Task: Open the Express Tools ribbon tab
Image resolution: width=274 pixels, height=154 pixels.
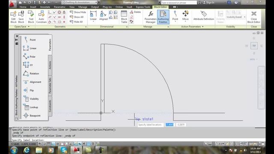Action: [x=143, y=7]
